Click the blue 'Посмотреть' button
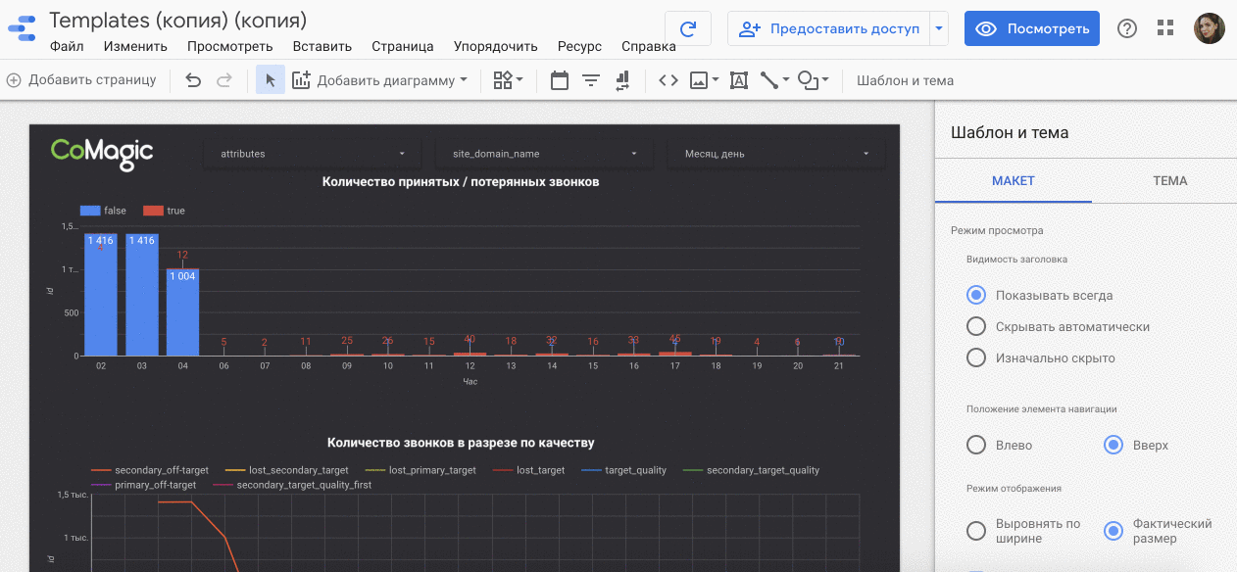This screenshot has width=1237, height=572. click(x=1032, y=28)
